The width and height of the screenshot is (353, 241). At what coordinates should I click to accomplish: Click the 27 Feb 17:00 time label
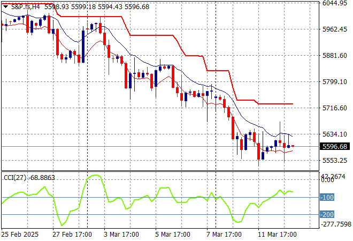click(x=72, y=235)
